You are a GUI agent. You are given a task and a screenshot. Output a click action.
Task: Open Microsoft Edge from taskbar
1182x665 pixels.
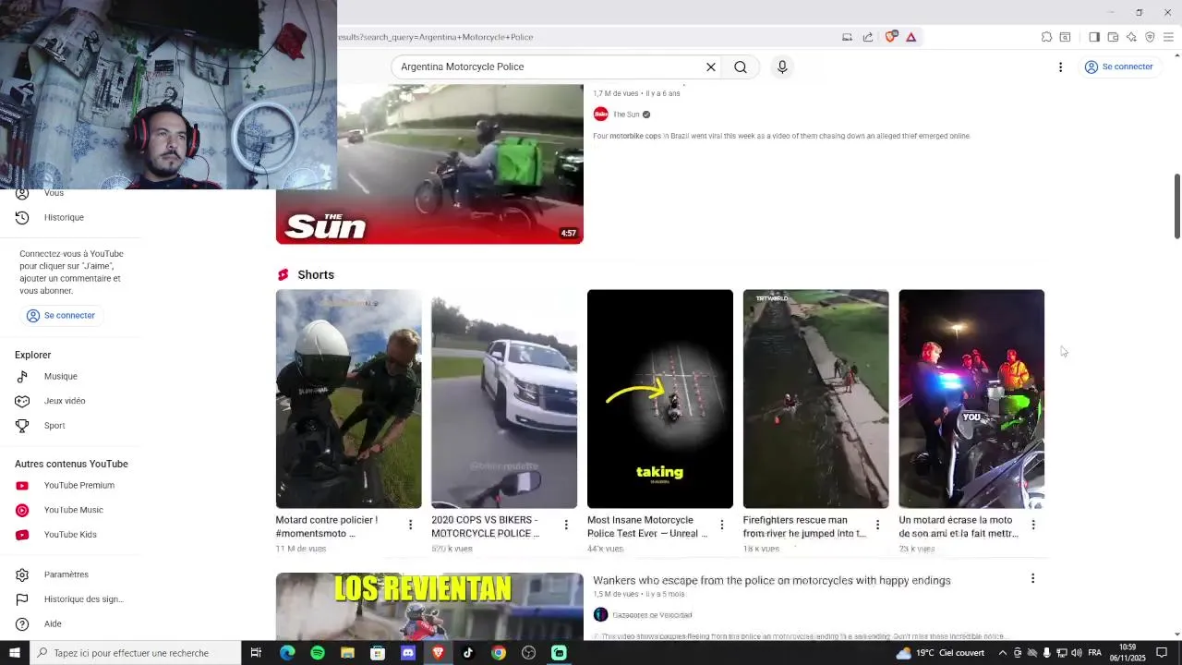[287, 653]
